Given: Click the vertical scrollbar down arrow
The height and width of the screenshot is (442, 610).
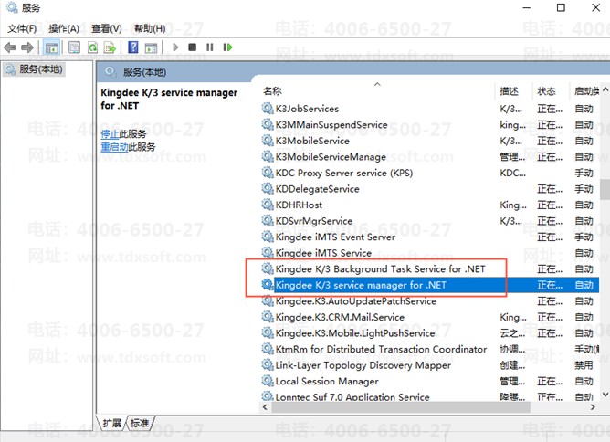Looking at the screenshot, I should tap(605, 395).
